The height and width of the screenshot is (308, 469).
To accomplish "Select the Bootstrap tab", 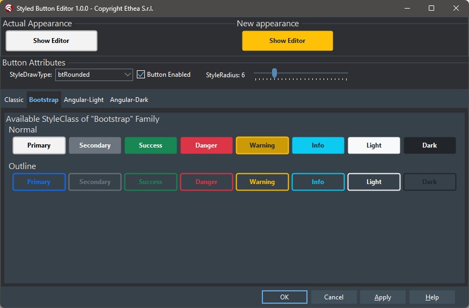I will pos(44,100).
